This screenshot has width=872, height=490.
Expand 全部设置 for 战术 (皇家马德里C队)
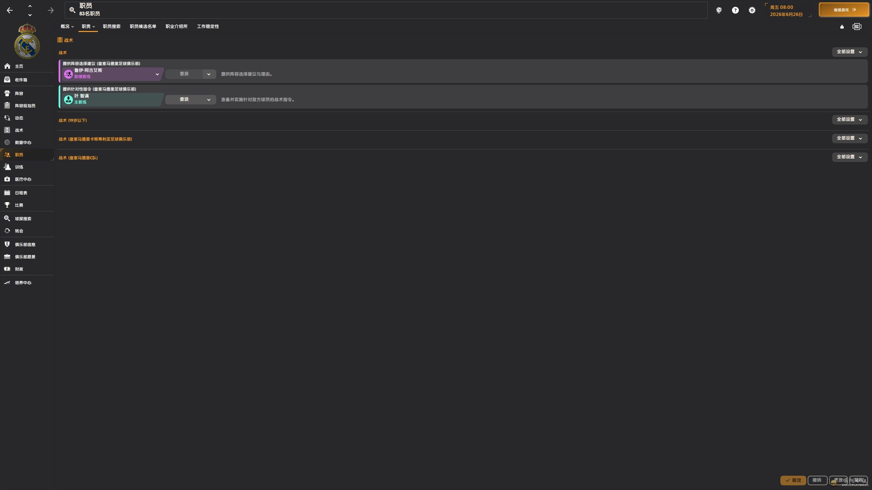(x=850, y=157)
